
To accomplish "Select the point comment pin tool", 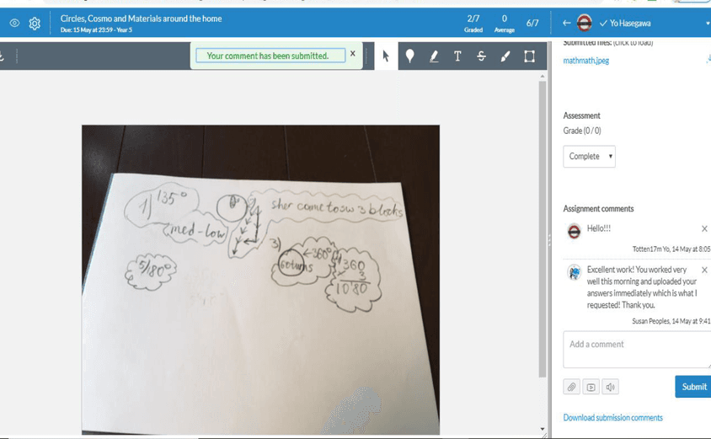I will click(409, 56).
